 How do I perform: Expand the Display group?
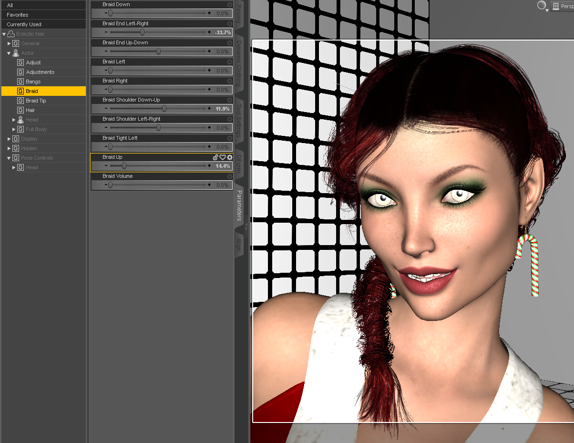tap(9, 139)
